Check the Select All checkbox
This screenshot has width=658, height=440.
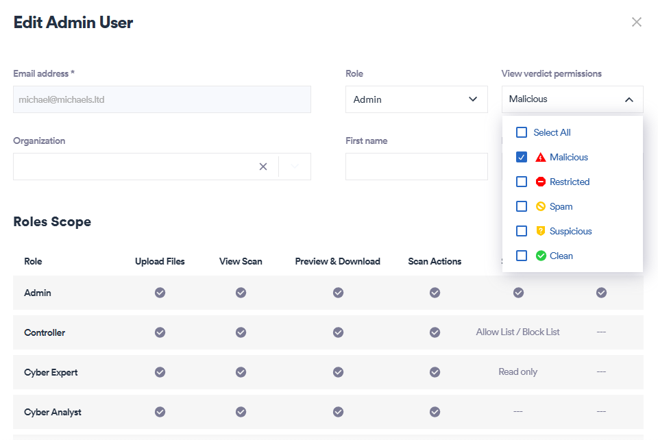[x=522, y=132]
